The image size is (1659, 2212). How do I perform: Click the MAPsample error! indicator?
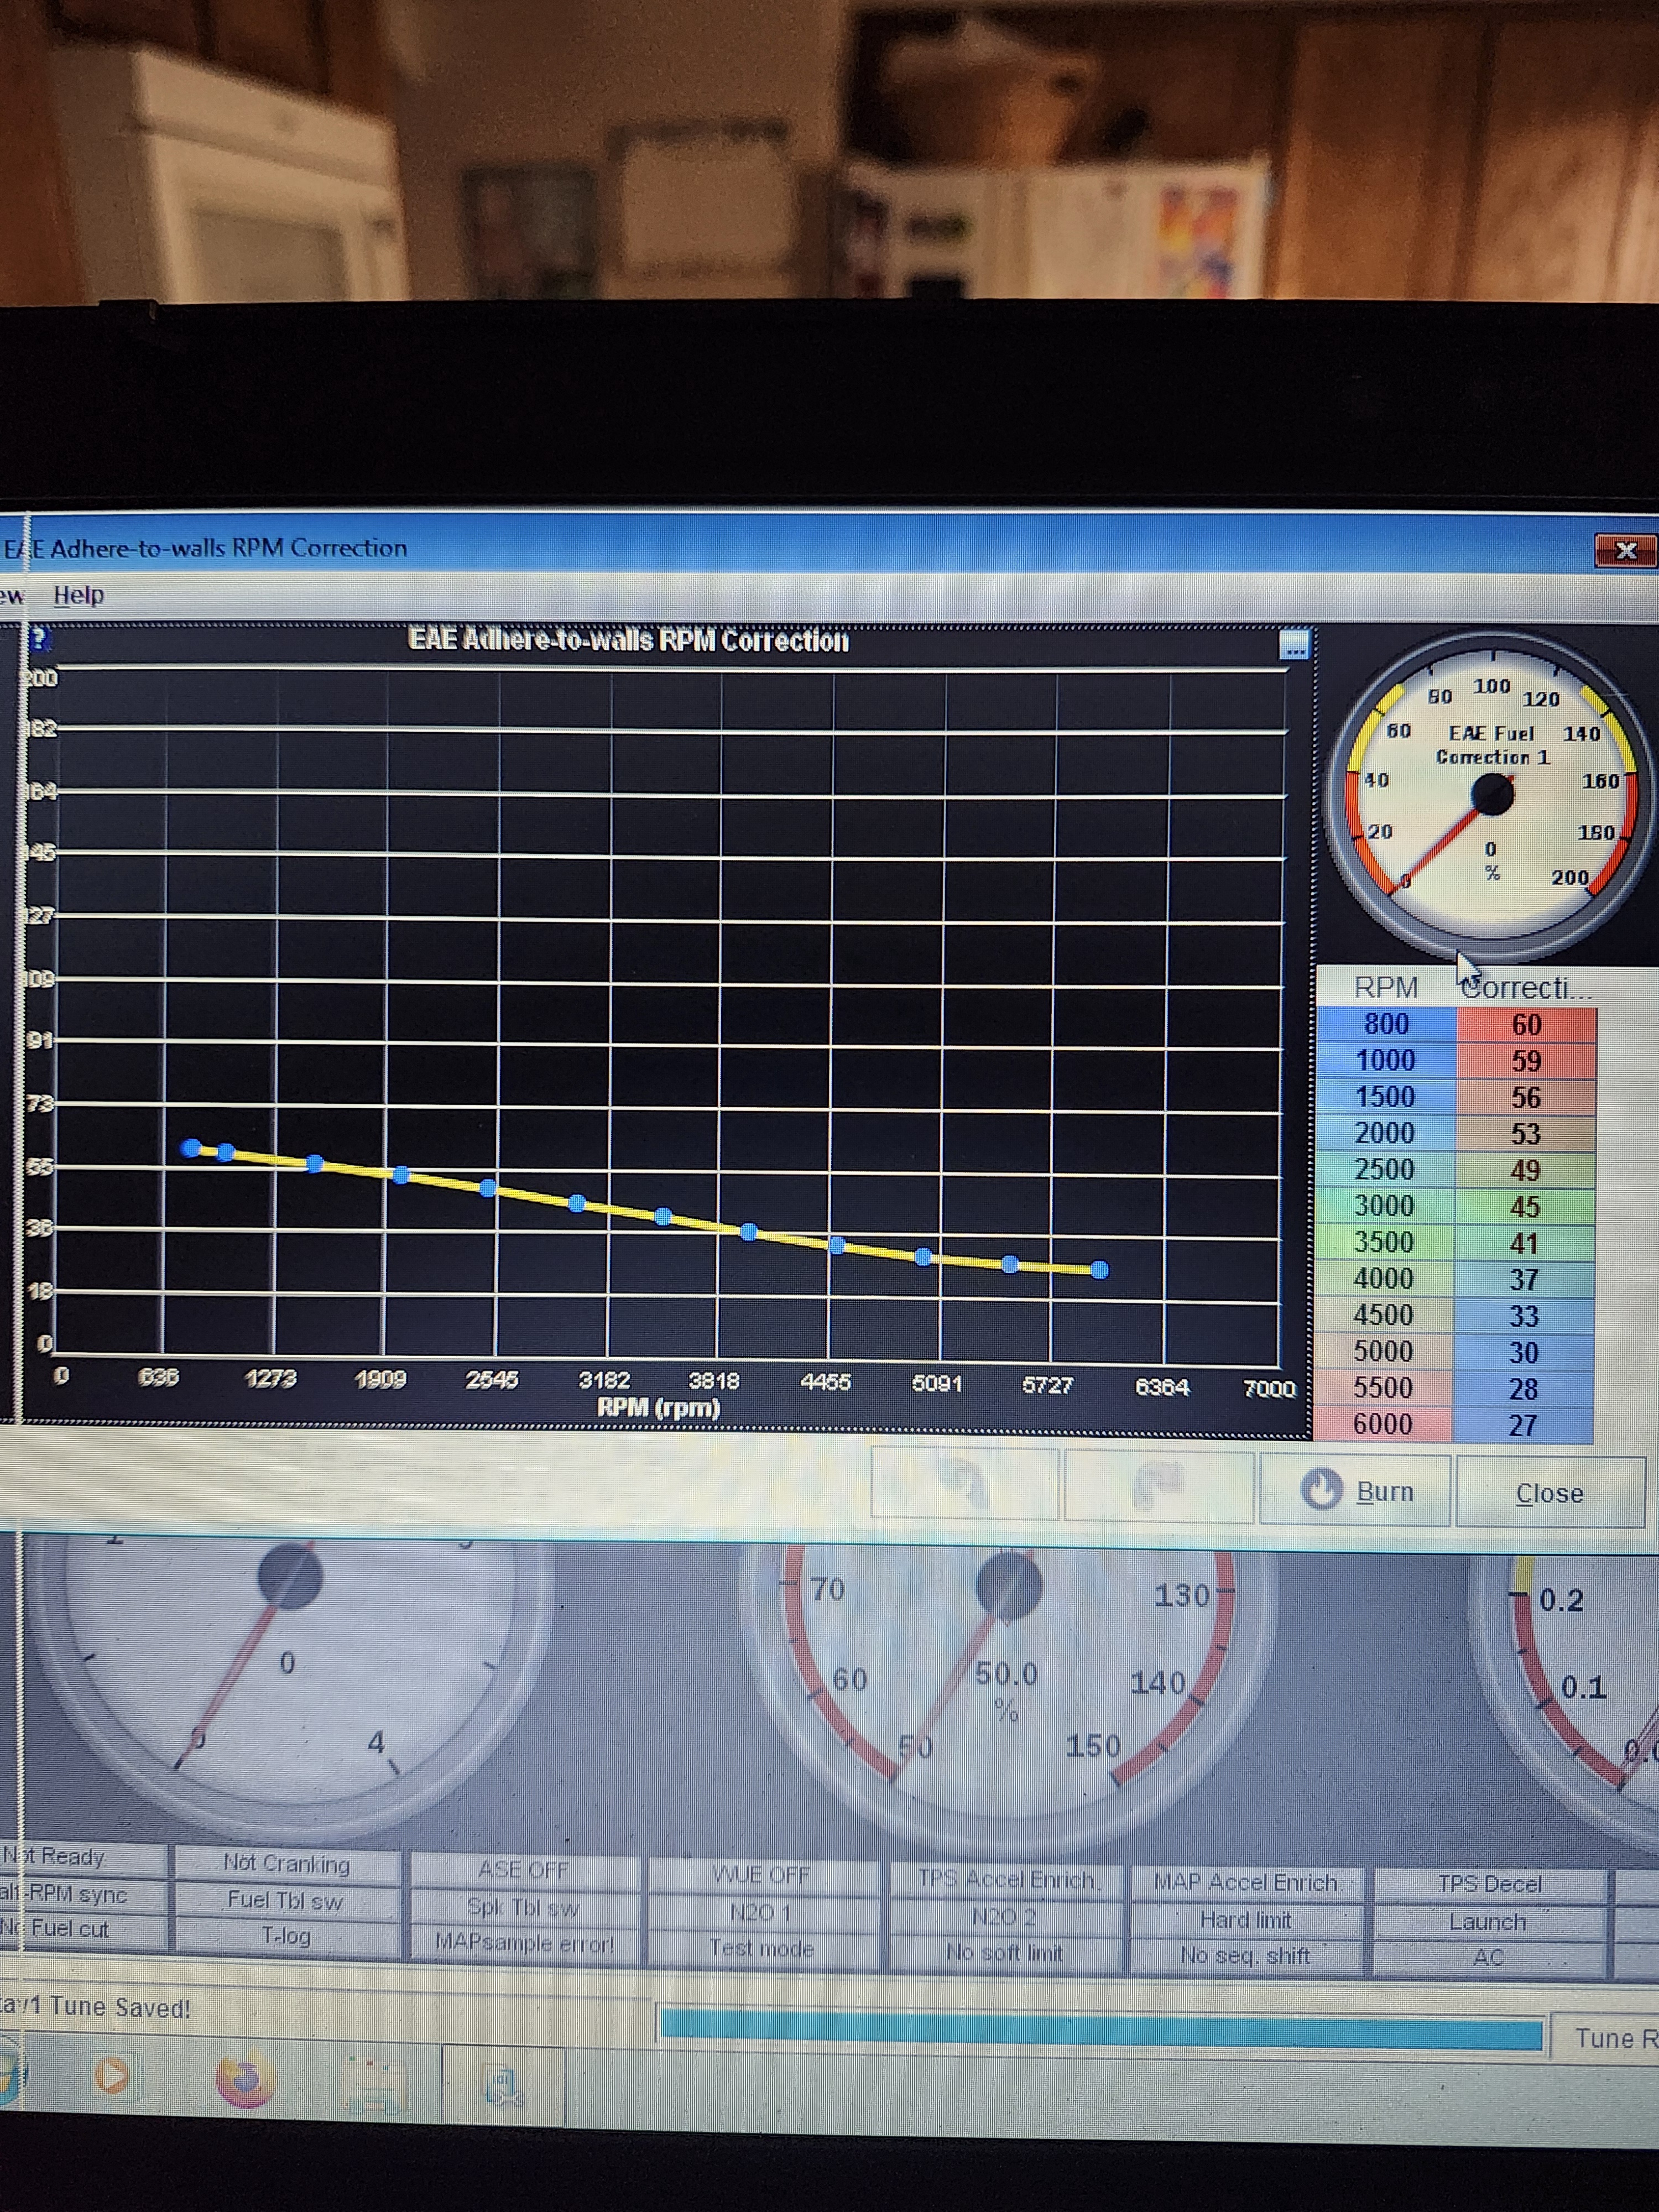point(524,1943)
